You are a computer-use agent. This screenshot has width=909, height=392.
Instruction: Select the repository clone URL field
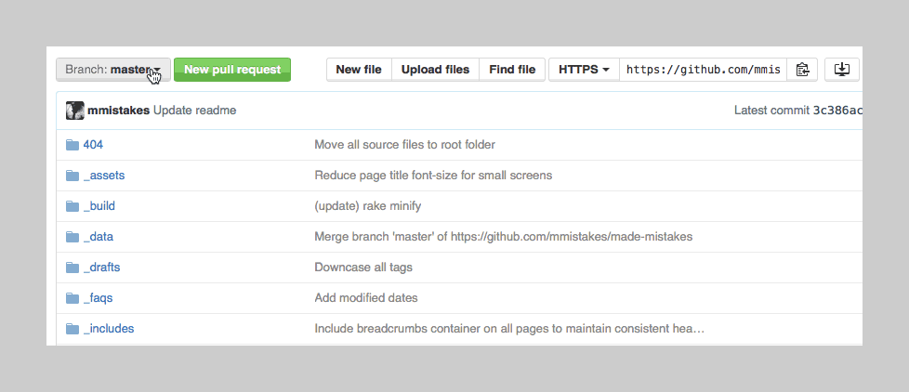(x=703, y=70)
